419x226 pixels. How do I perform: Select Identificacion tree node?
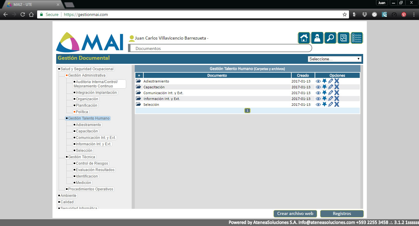[x=87, y=176]
